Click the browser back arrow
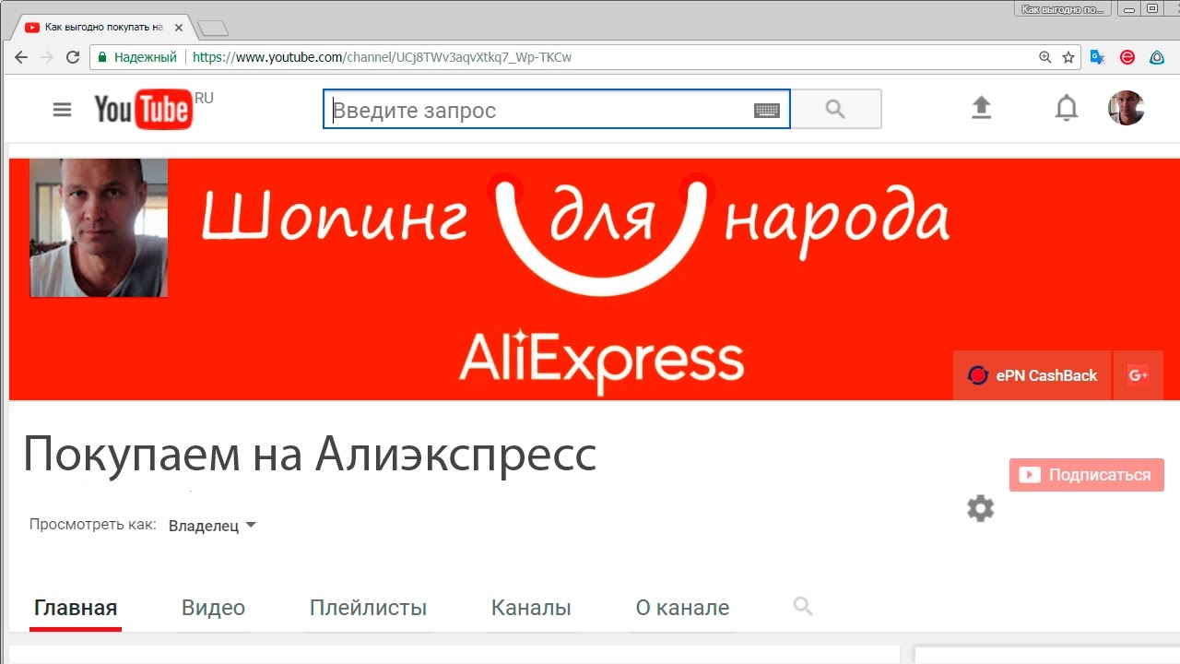The image size is (1180, 664). (21, 57)
